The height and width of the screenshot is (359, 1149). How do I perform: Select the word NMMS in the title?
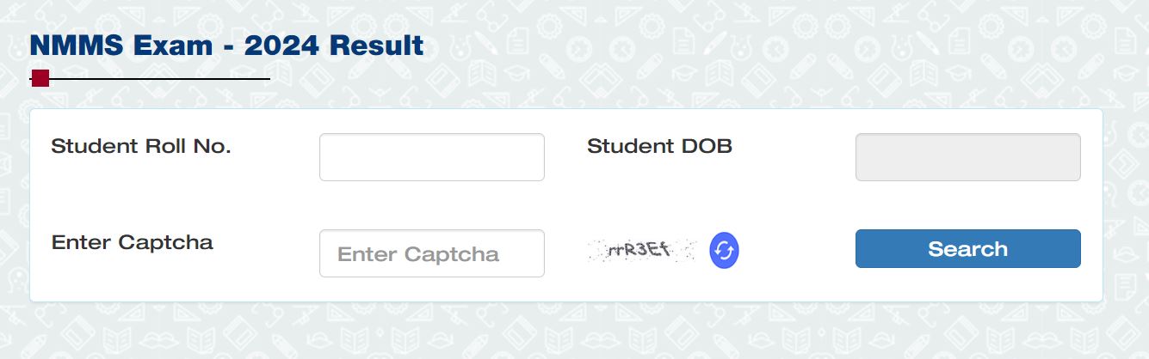pos(69,46)
